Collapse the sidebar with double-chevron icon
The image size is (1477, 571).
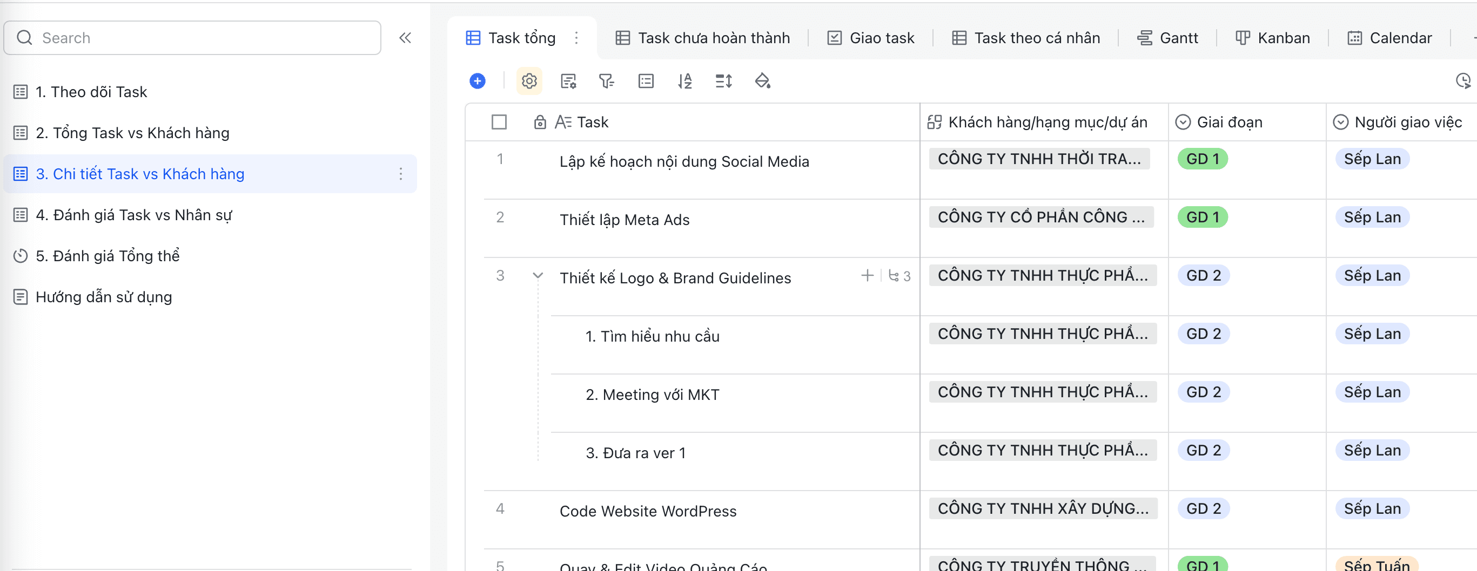click(x=405, y=38)
